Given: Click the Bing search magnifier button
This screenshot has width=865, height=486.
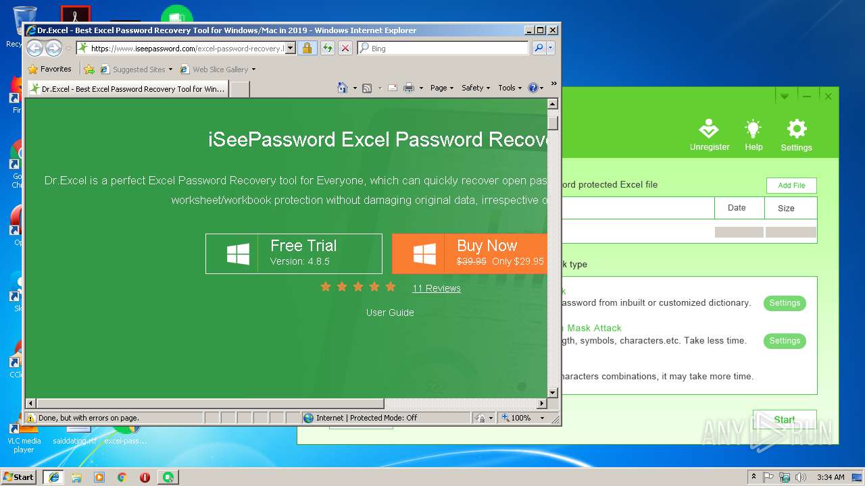Looking at the screenshot, I should tap(539, 48).
